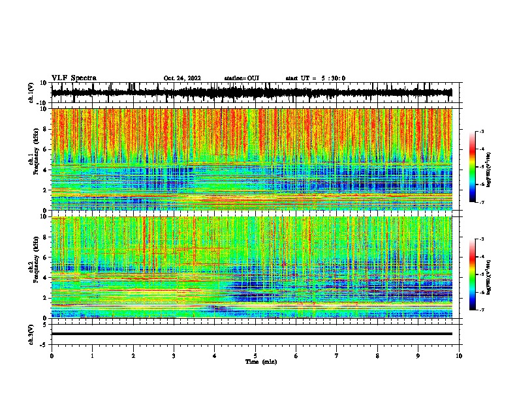The image size is (517, 399).
Task: Select the date text "Oct. 24, 2022"
Action: [182, 78]
